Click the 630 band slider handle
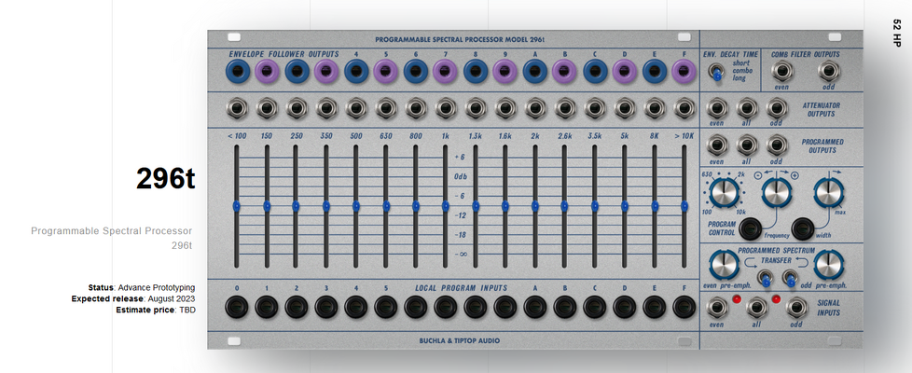Viewport: 912px width, 373px height. tap(386, 206)
